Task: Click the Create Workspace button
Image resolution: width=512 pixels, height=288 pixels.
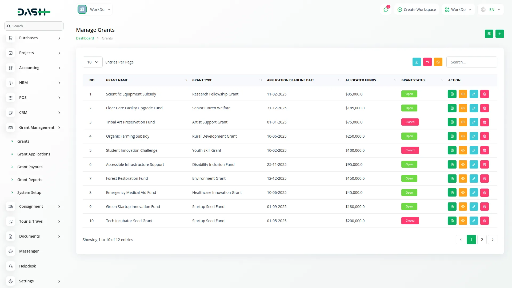Action: [x=417, y=9]
